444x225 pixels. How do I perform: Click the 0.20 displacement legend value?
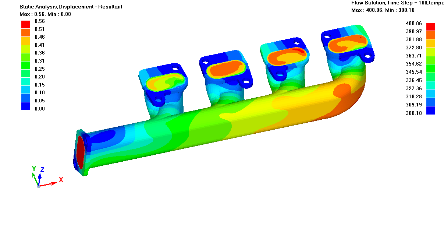(x=39, y=77)
